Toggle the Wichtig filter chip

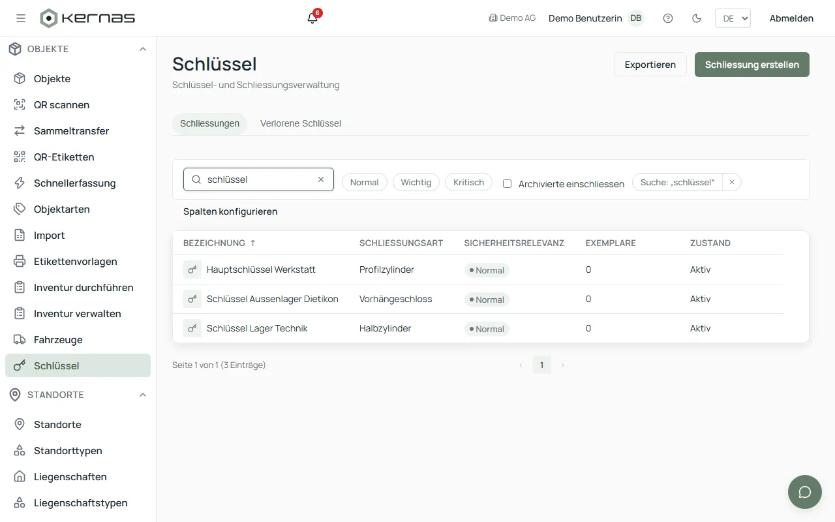coord(416,182)
